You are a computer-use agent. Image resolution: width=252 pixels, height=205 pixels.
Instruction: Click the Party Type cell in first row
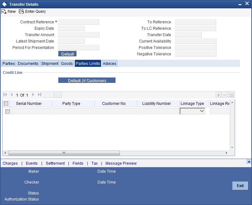click(73, 111)
